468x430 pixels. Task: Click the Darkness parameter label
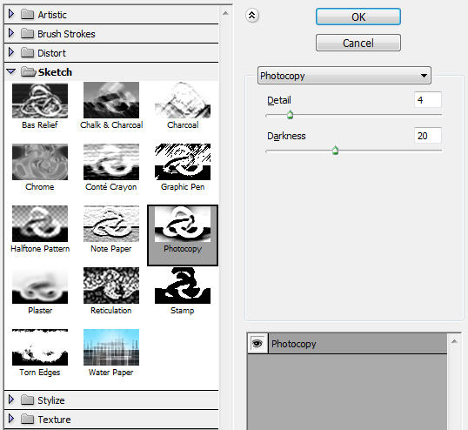coord(286,136)
